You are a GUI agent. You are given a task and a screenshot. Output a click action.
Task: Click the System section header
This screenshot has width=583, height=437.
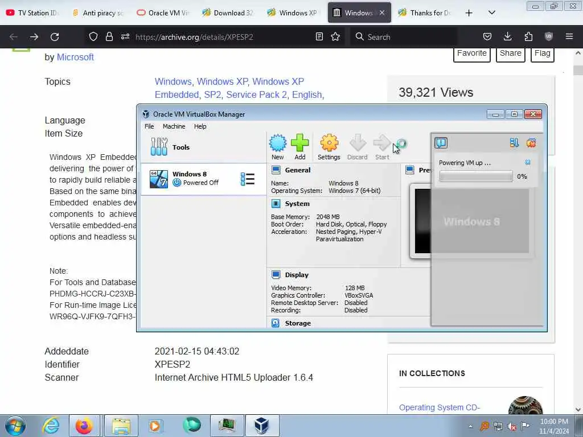pos(297,204)
